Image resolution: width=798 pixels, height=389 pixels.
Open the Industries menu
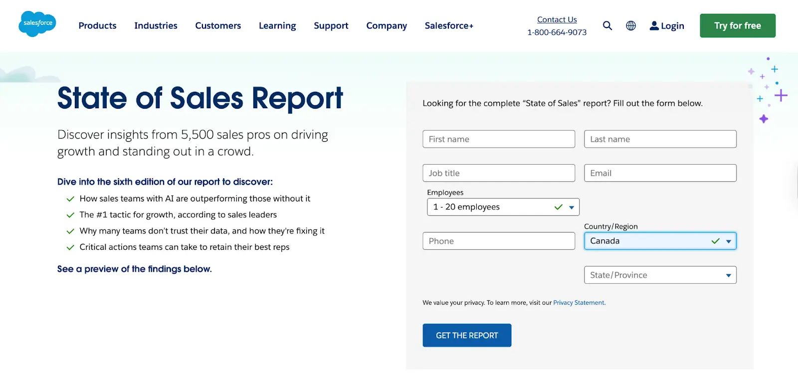point(156,25)
